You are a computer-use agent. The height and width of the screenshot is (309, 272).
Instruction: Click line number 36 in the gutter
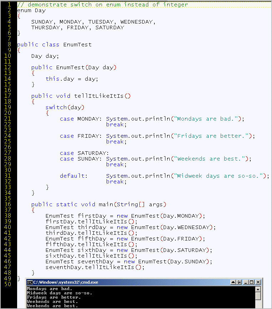tap(8, 204)
